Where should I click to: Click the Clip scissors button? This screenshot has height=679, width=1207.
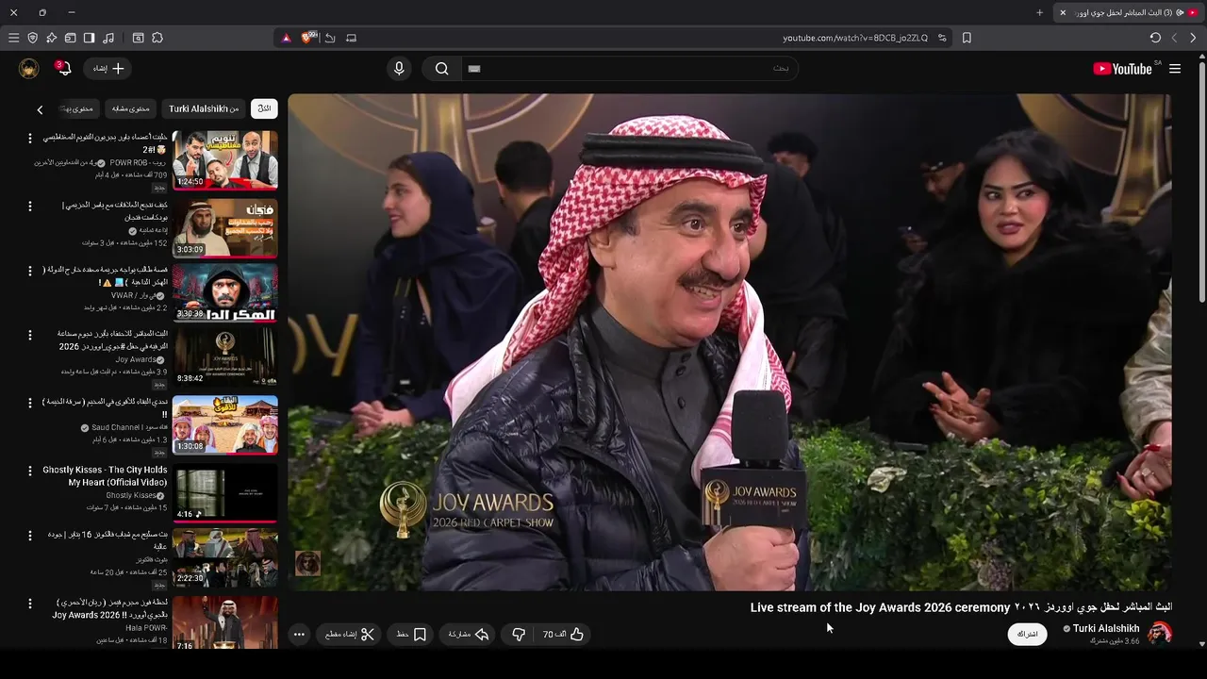pos(350,635)
